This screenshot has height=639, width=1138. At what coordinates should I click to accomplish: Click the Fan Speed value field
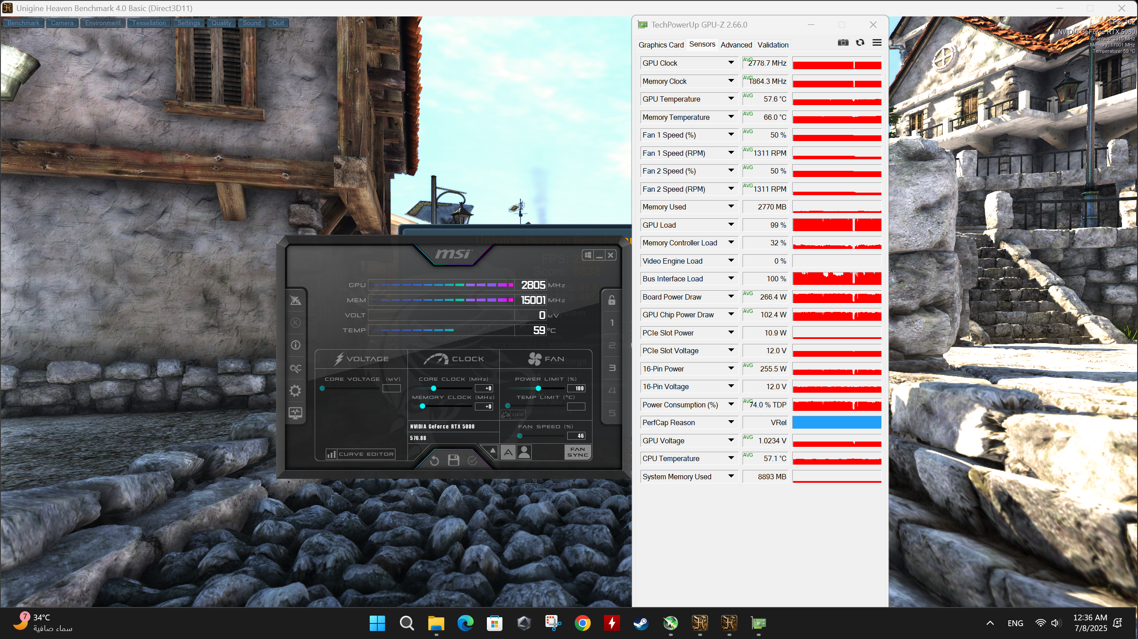577,436
